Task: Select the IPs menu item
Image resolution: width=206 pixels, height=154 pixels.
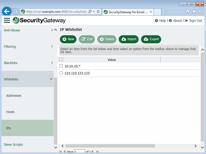Action: [27, 128]
